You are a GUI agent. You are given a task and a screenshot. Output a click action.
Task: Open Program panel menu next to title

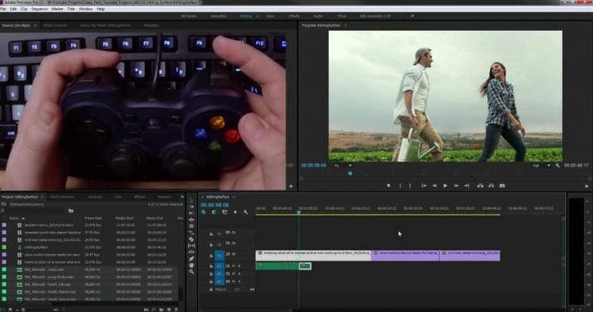point(345,25)
